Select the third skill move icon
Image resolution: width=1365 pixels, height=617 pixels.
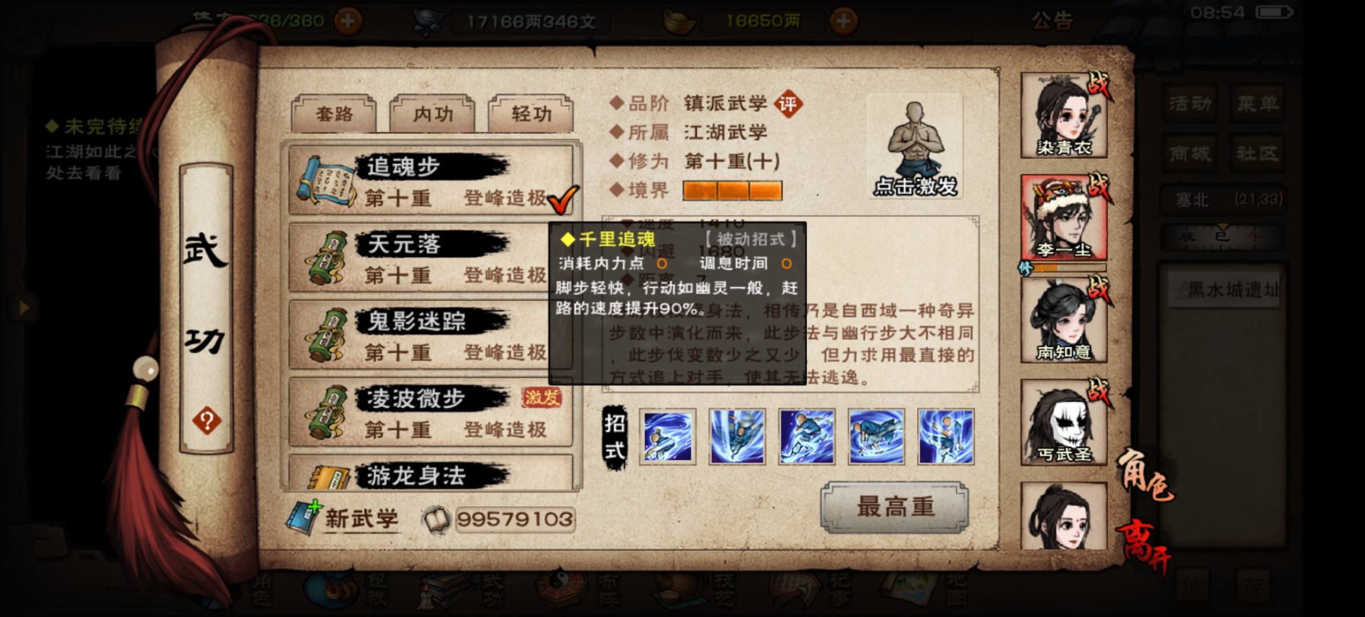tap(807, 436)
